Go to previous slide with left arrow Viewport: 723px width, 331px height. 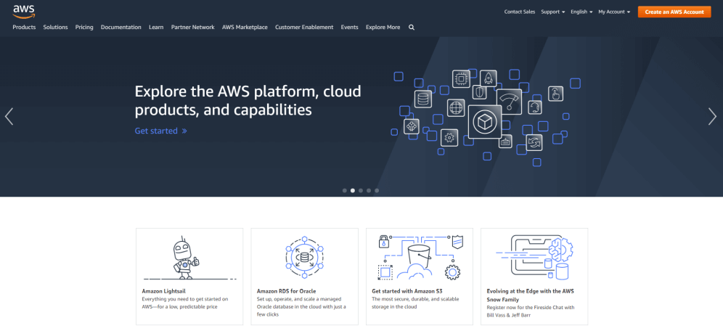(9, 117)
